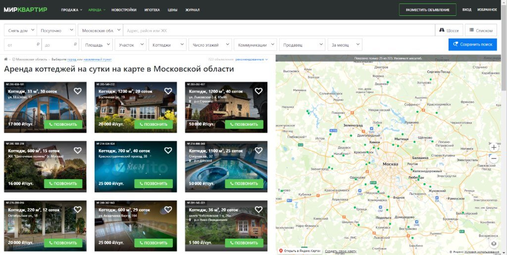Open the Снять дом dropdown
The height and width of the screenshot is (255, 507).
tap(20, 30)
